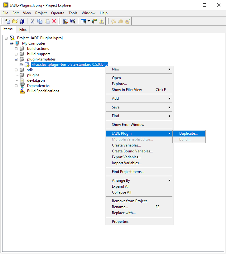Open the Edit menu
Screen dimensions: 226x254
[16, 13]
